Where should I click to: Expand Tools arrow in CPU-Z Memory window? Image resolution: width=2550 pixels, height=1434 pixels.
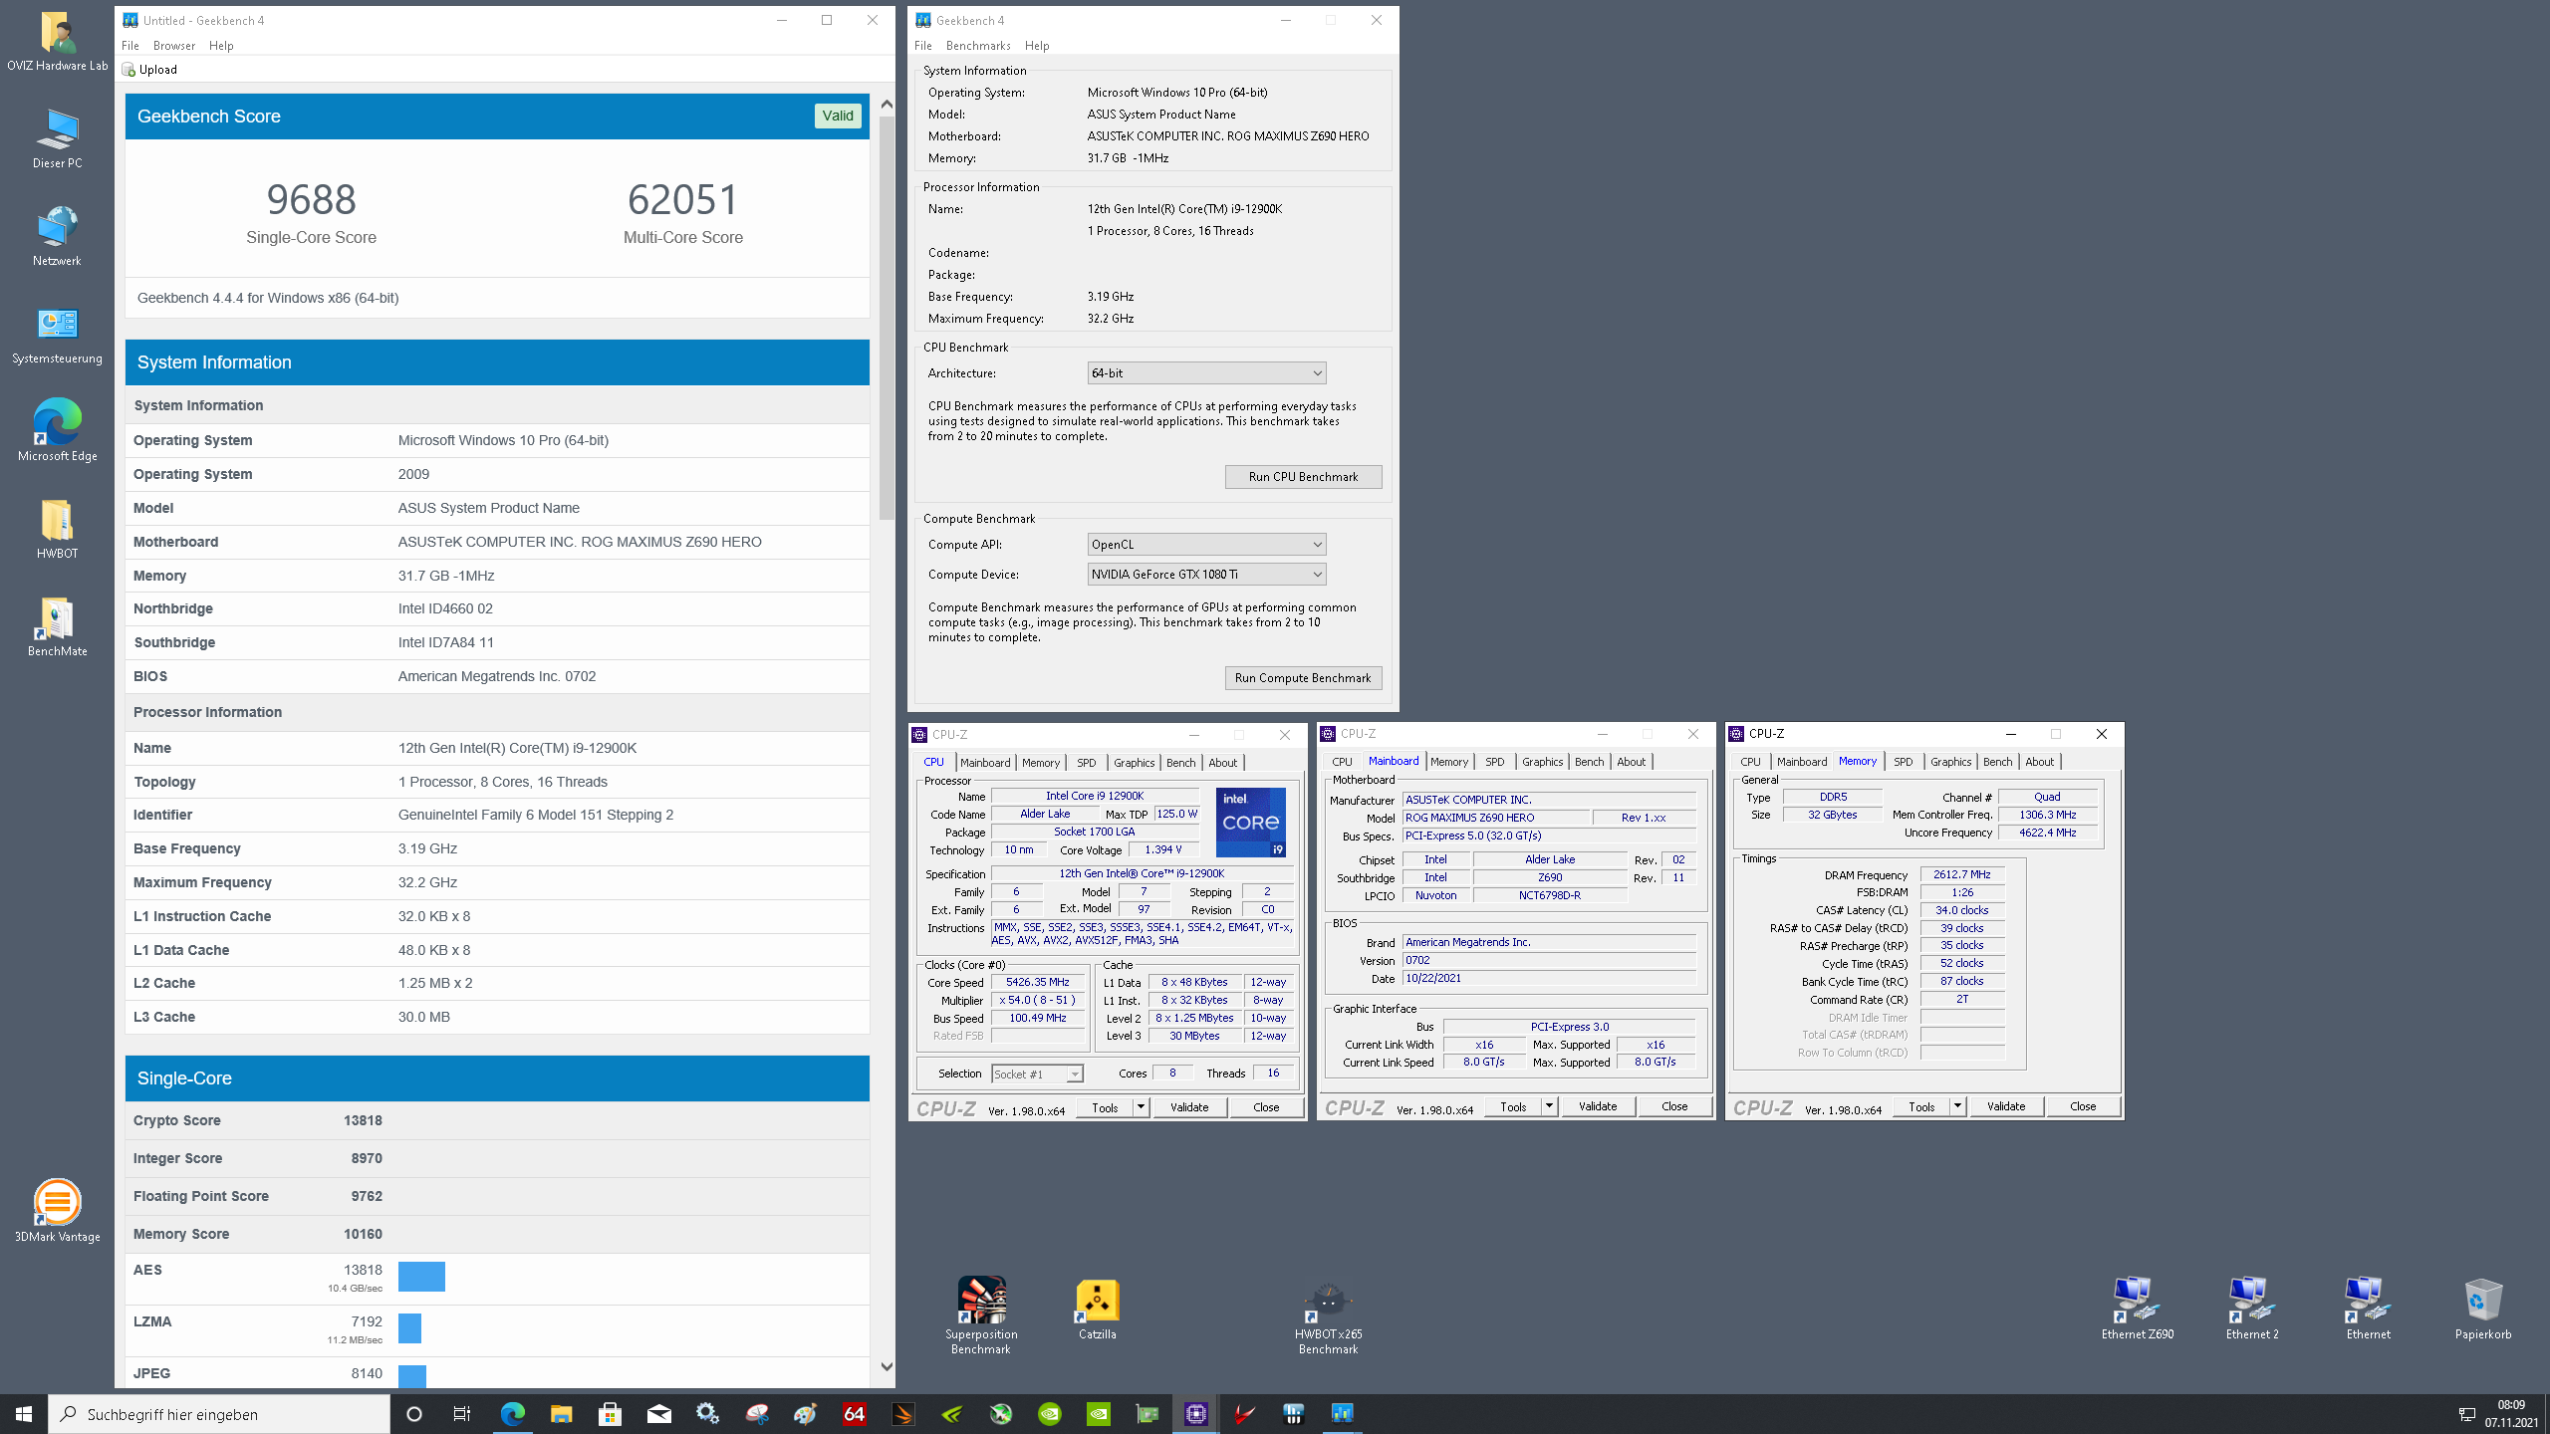1957,1106
